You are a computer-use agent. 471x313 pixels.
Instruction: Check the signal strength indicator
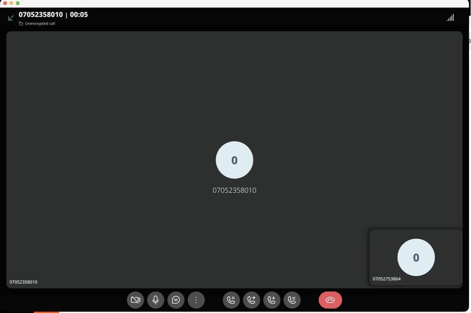[450, 18]
